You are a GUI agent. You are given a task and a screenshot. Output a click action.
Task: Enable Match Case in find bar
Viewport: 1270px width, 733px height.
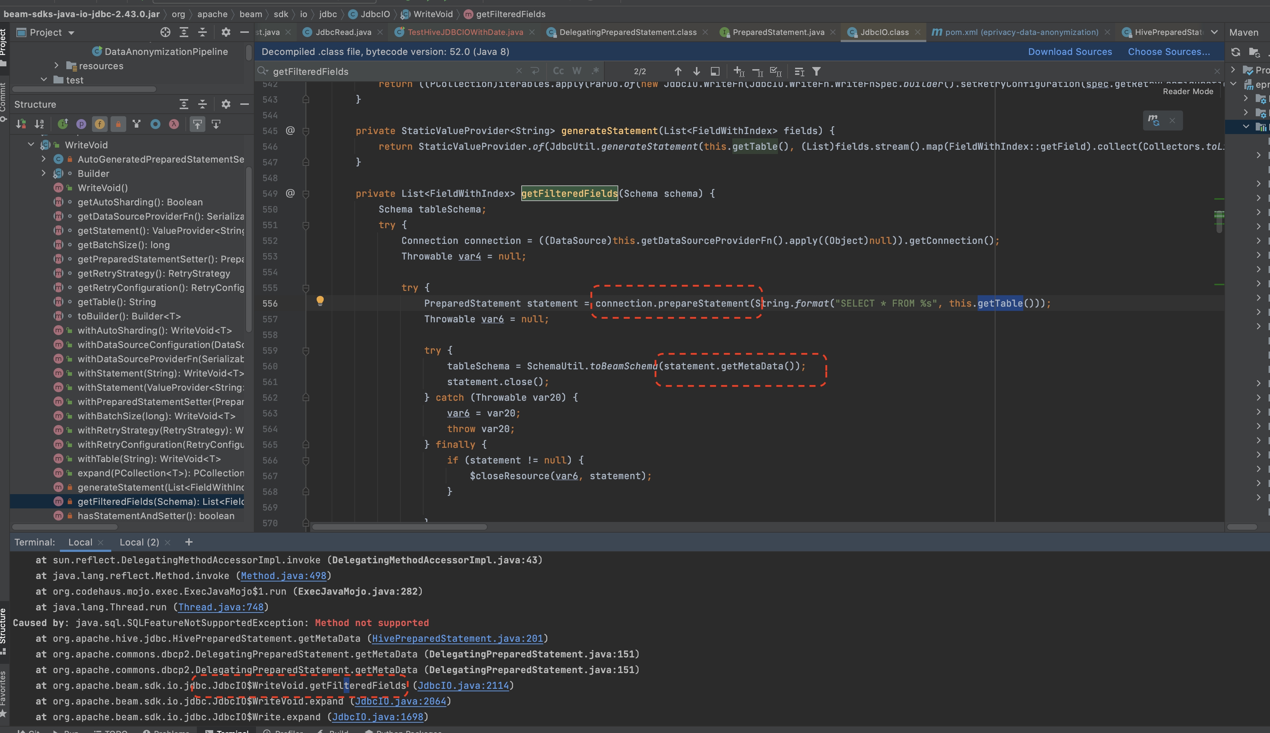pos(558,71)
